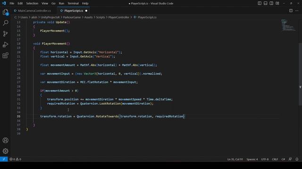Open the editor More Actions menu
Viewport: 302px width, 169px height.
tap(297, 11)
